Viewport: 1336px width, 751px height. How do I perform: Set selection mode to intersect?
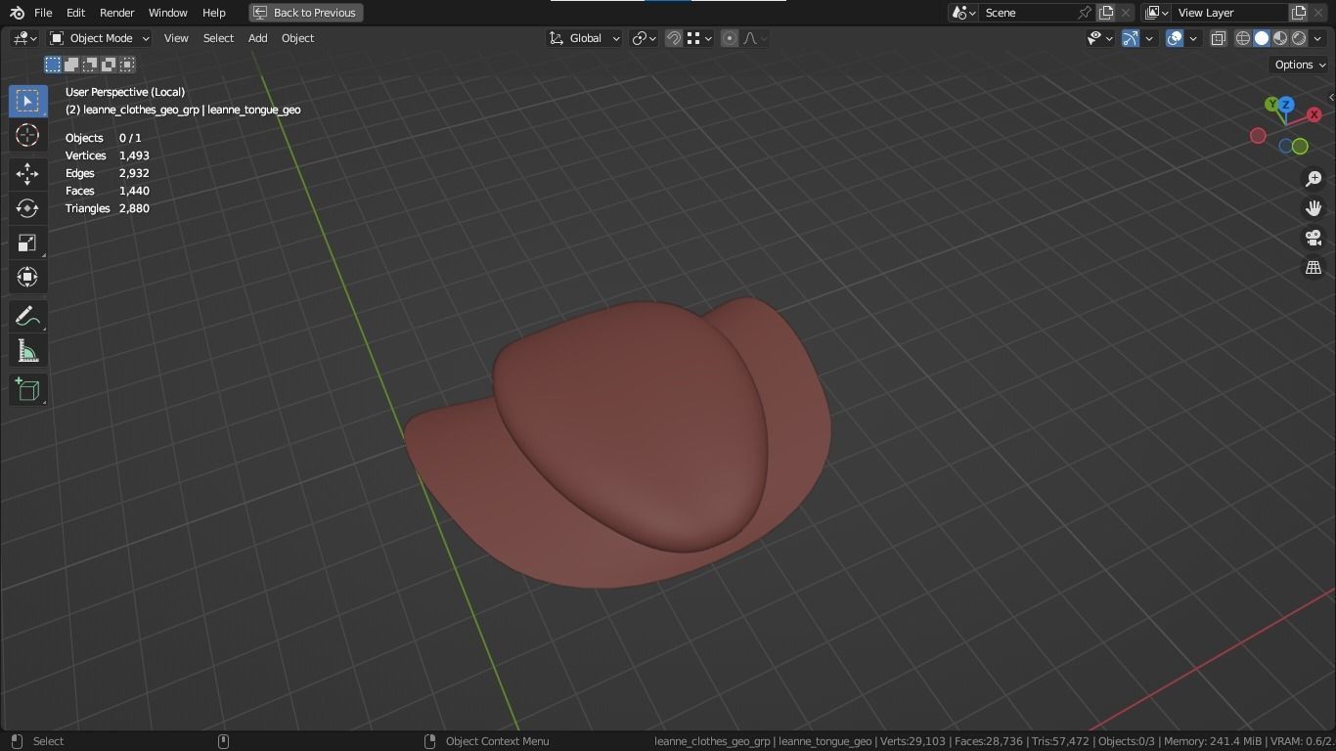coord(127,65)
